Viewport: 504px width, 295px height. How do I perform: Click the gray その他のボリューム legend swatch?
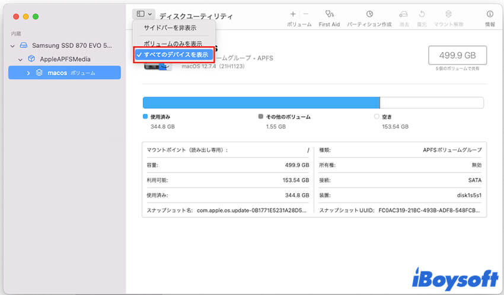click(261, 117)
